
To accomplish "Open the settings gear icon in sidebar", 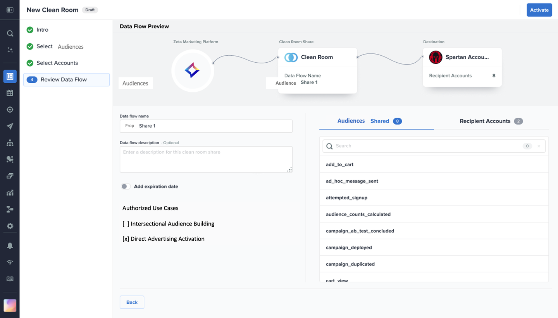I will coord(10,226).
